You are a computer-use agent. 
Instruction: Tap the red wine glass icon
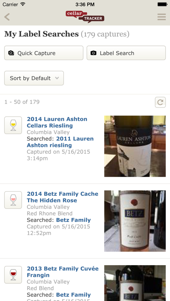point(13,275)
